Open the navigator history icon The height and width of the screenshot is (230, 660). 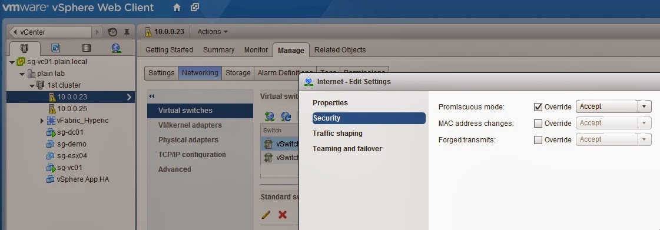(112, 32)
